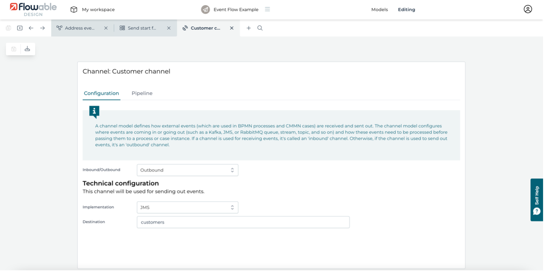545x272 pixels.
Task: Open My workspace cube icon
Action: (x=74, y=9)
